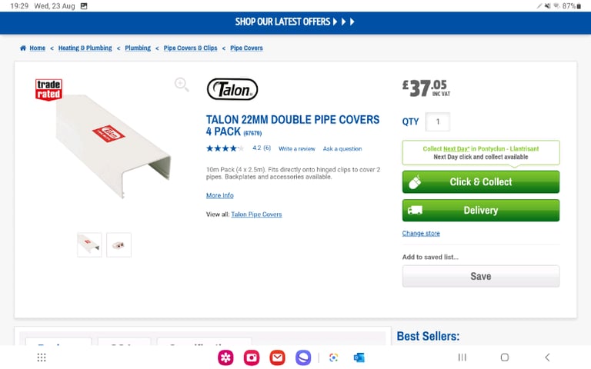This screenshot has width=591, height=369.
Task: Select the second product thumbnail image
Action: pyautogui.click(x=119, y=244)
